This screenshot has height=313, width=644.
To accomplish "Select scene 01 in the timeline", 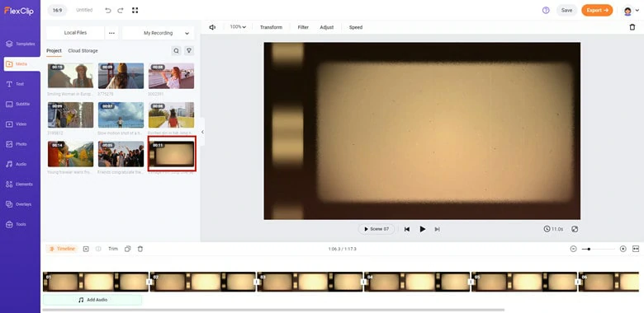I will pyautogui.click(x=96, y=282).
